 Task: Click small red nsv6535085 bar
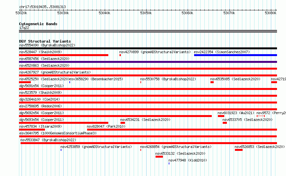pyautogui.click(x=212, y=82)
